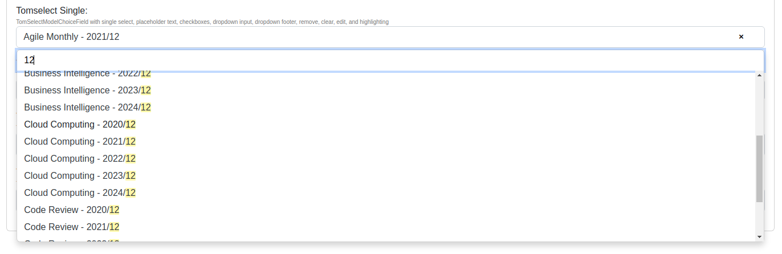The height and width of the screenshot is (254, 782).
Task: Click the dropdown search input containing 12
Action: point(390,60)
